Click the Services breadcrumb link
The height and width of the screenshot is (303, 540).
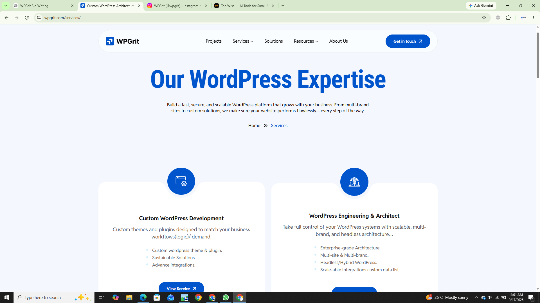[279, 126]
